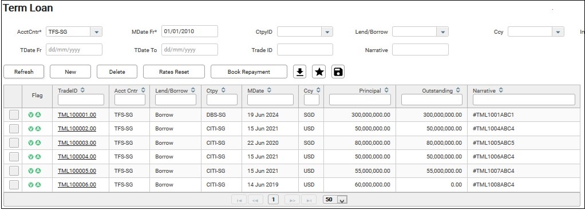Viewport: 585px width, 210px height.
Task: Open the AcctCntr dropdown showing TFS-SG
Action: tap(96, 32)
